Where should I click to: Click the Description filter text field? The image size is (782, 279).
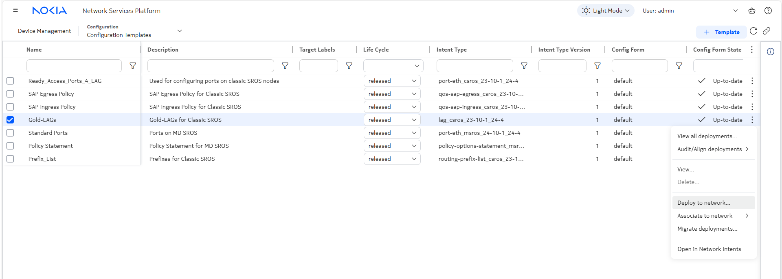211,66
